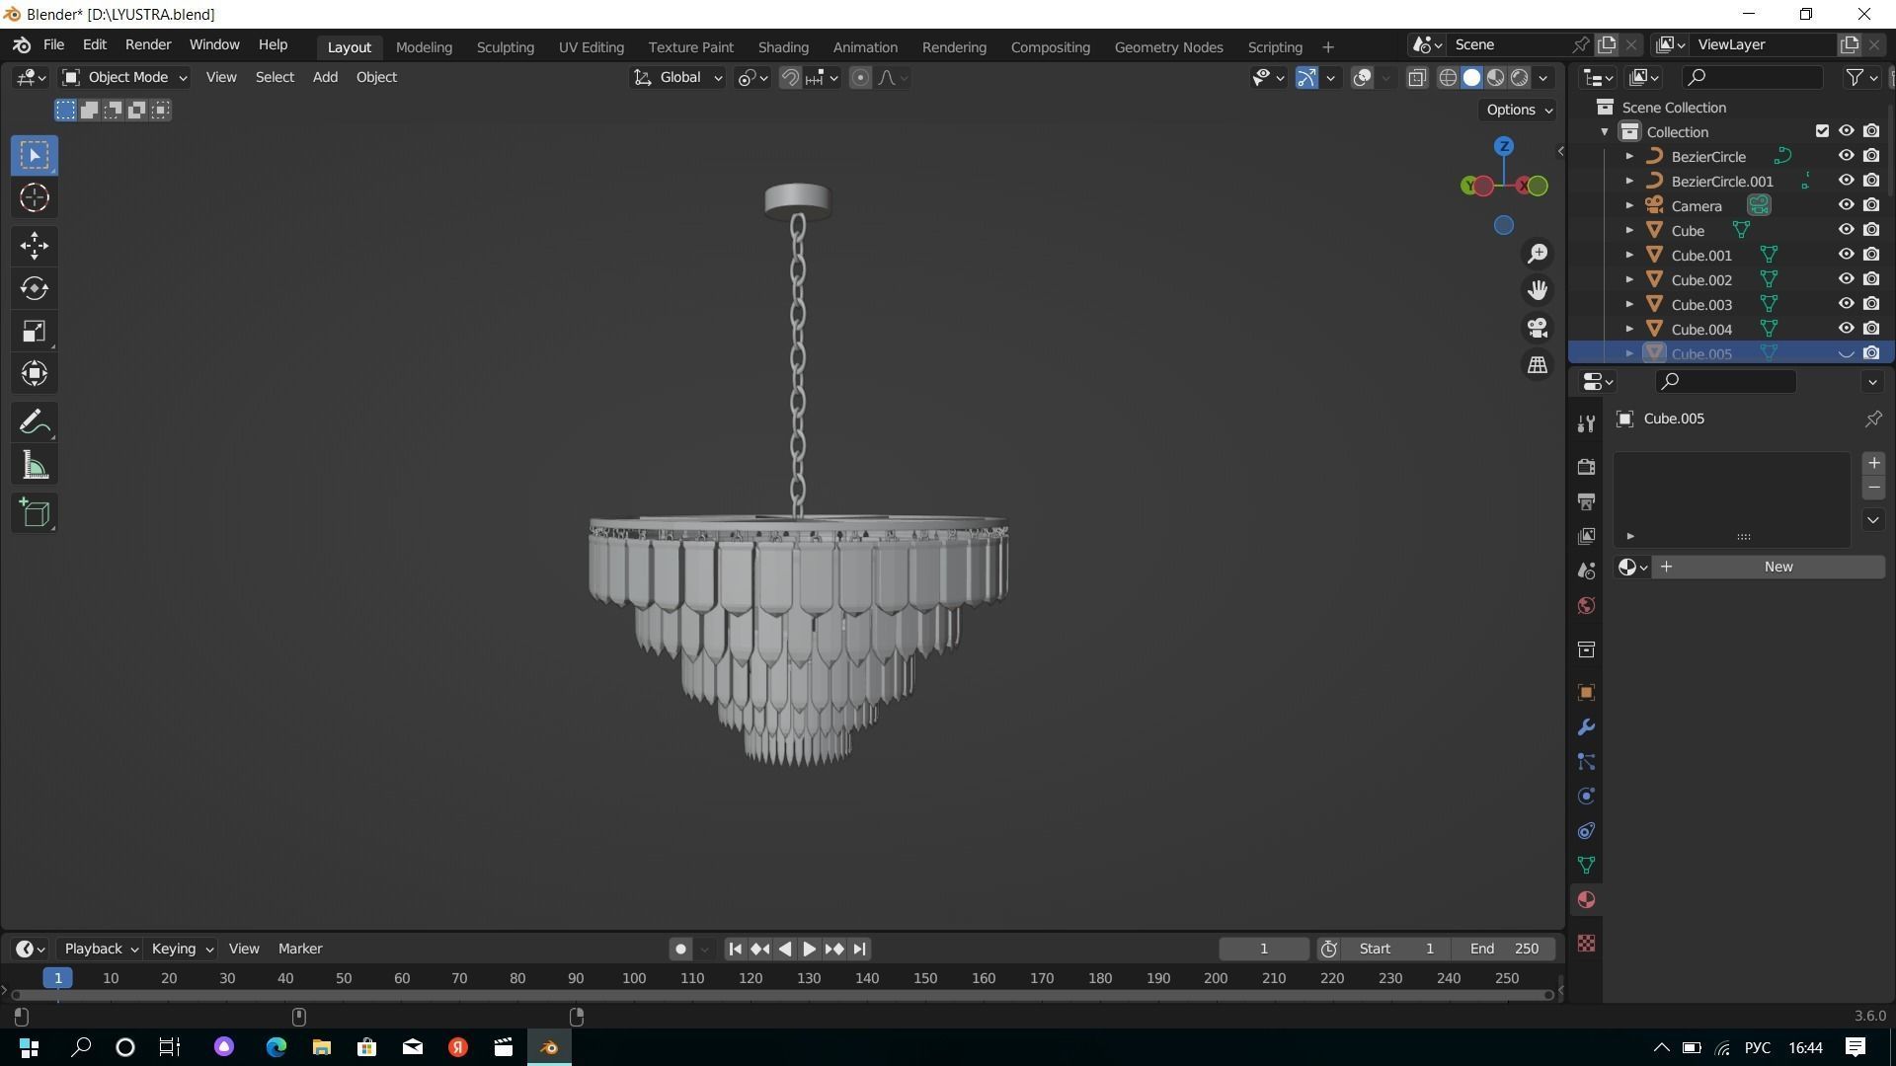Open the Physics properties tab
Viewport: 1896px width, 1066px height.
click(1586, 797)
